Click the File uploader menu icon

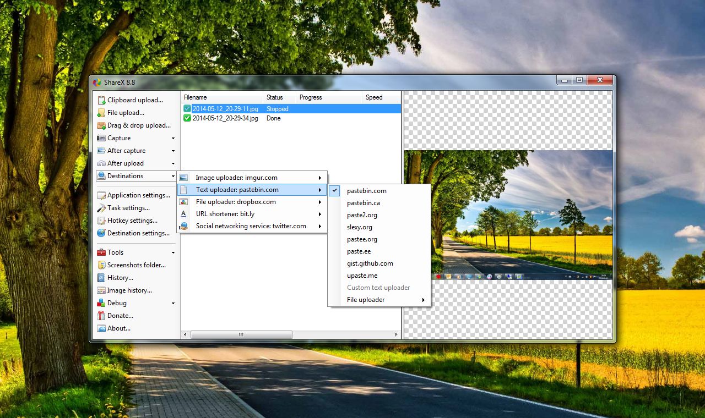[184, 202]
